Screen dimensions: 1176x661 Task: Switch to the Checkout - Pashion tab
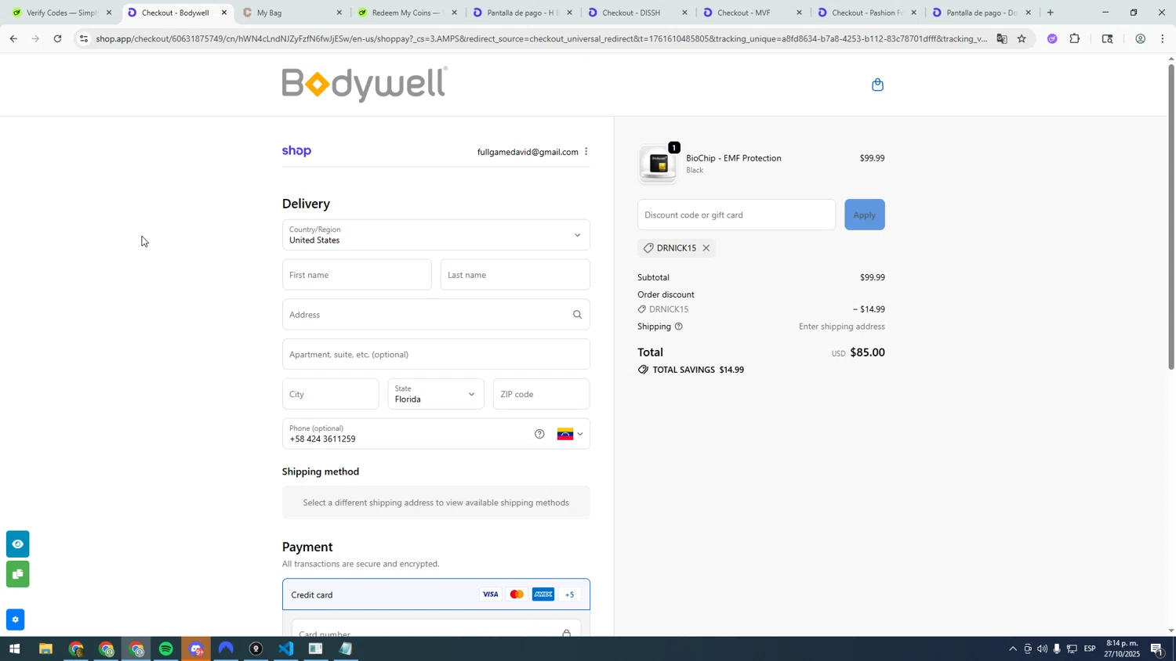point(866,13)
